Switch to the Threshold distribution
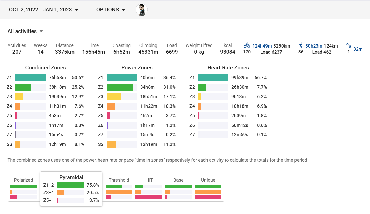The width and height of the screenshot is (370, 214). [119, 188]
